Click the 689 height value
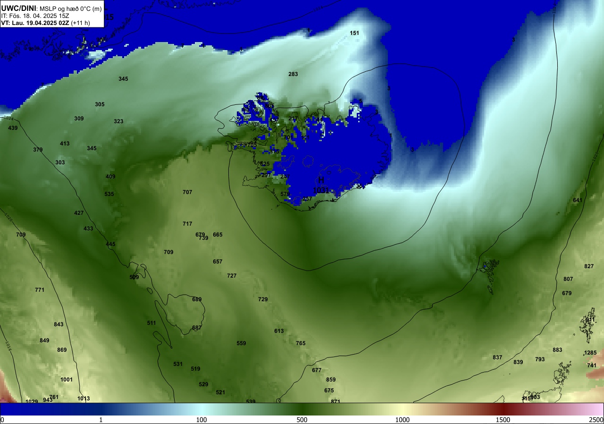The image size is (604, 424). [197, 299]
